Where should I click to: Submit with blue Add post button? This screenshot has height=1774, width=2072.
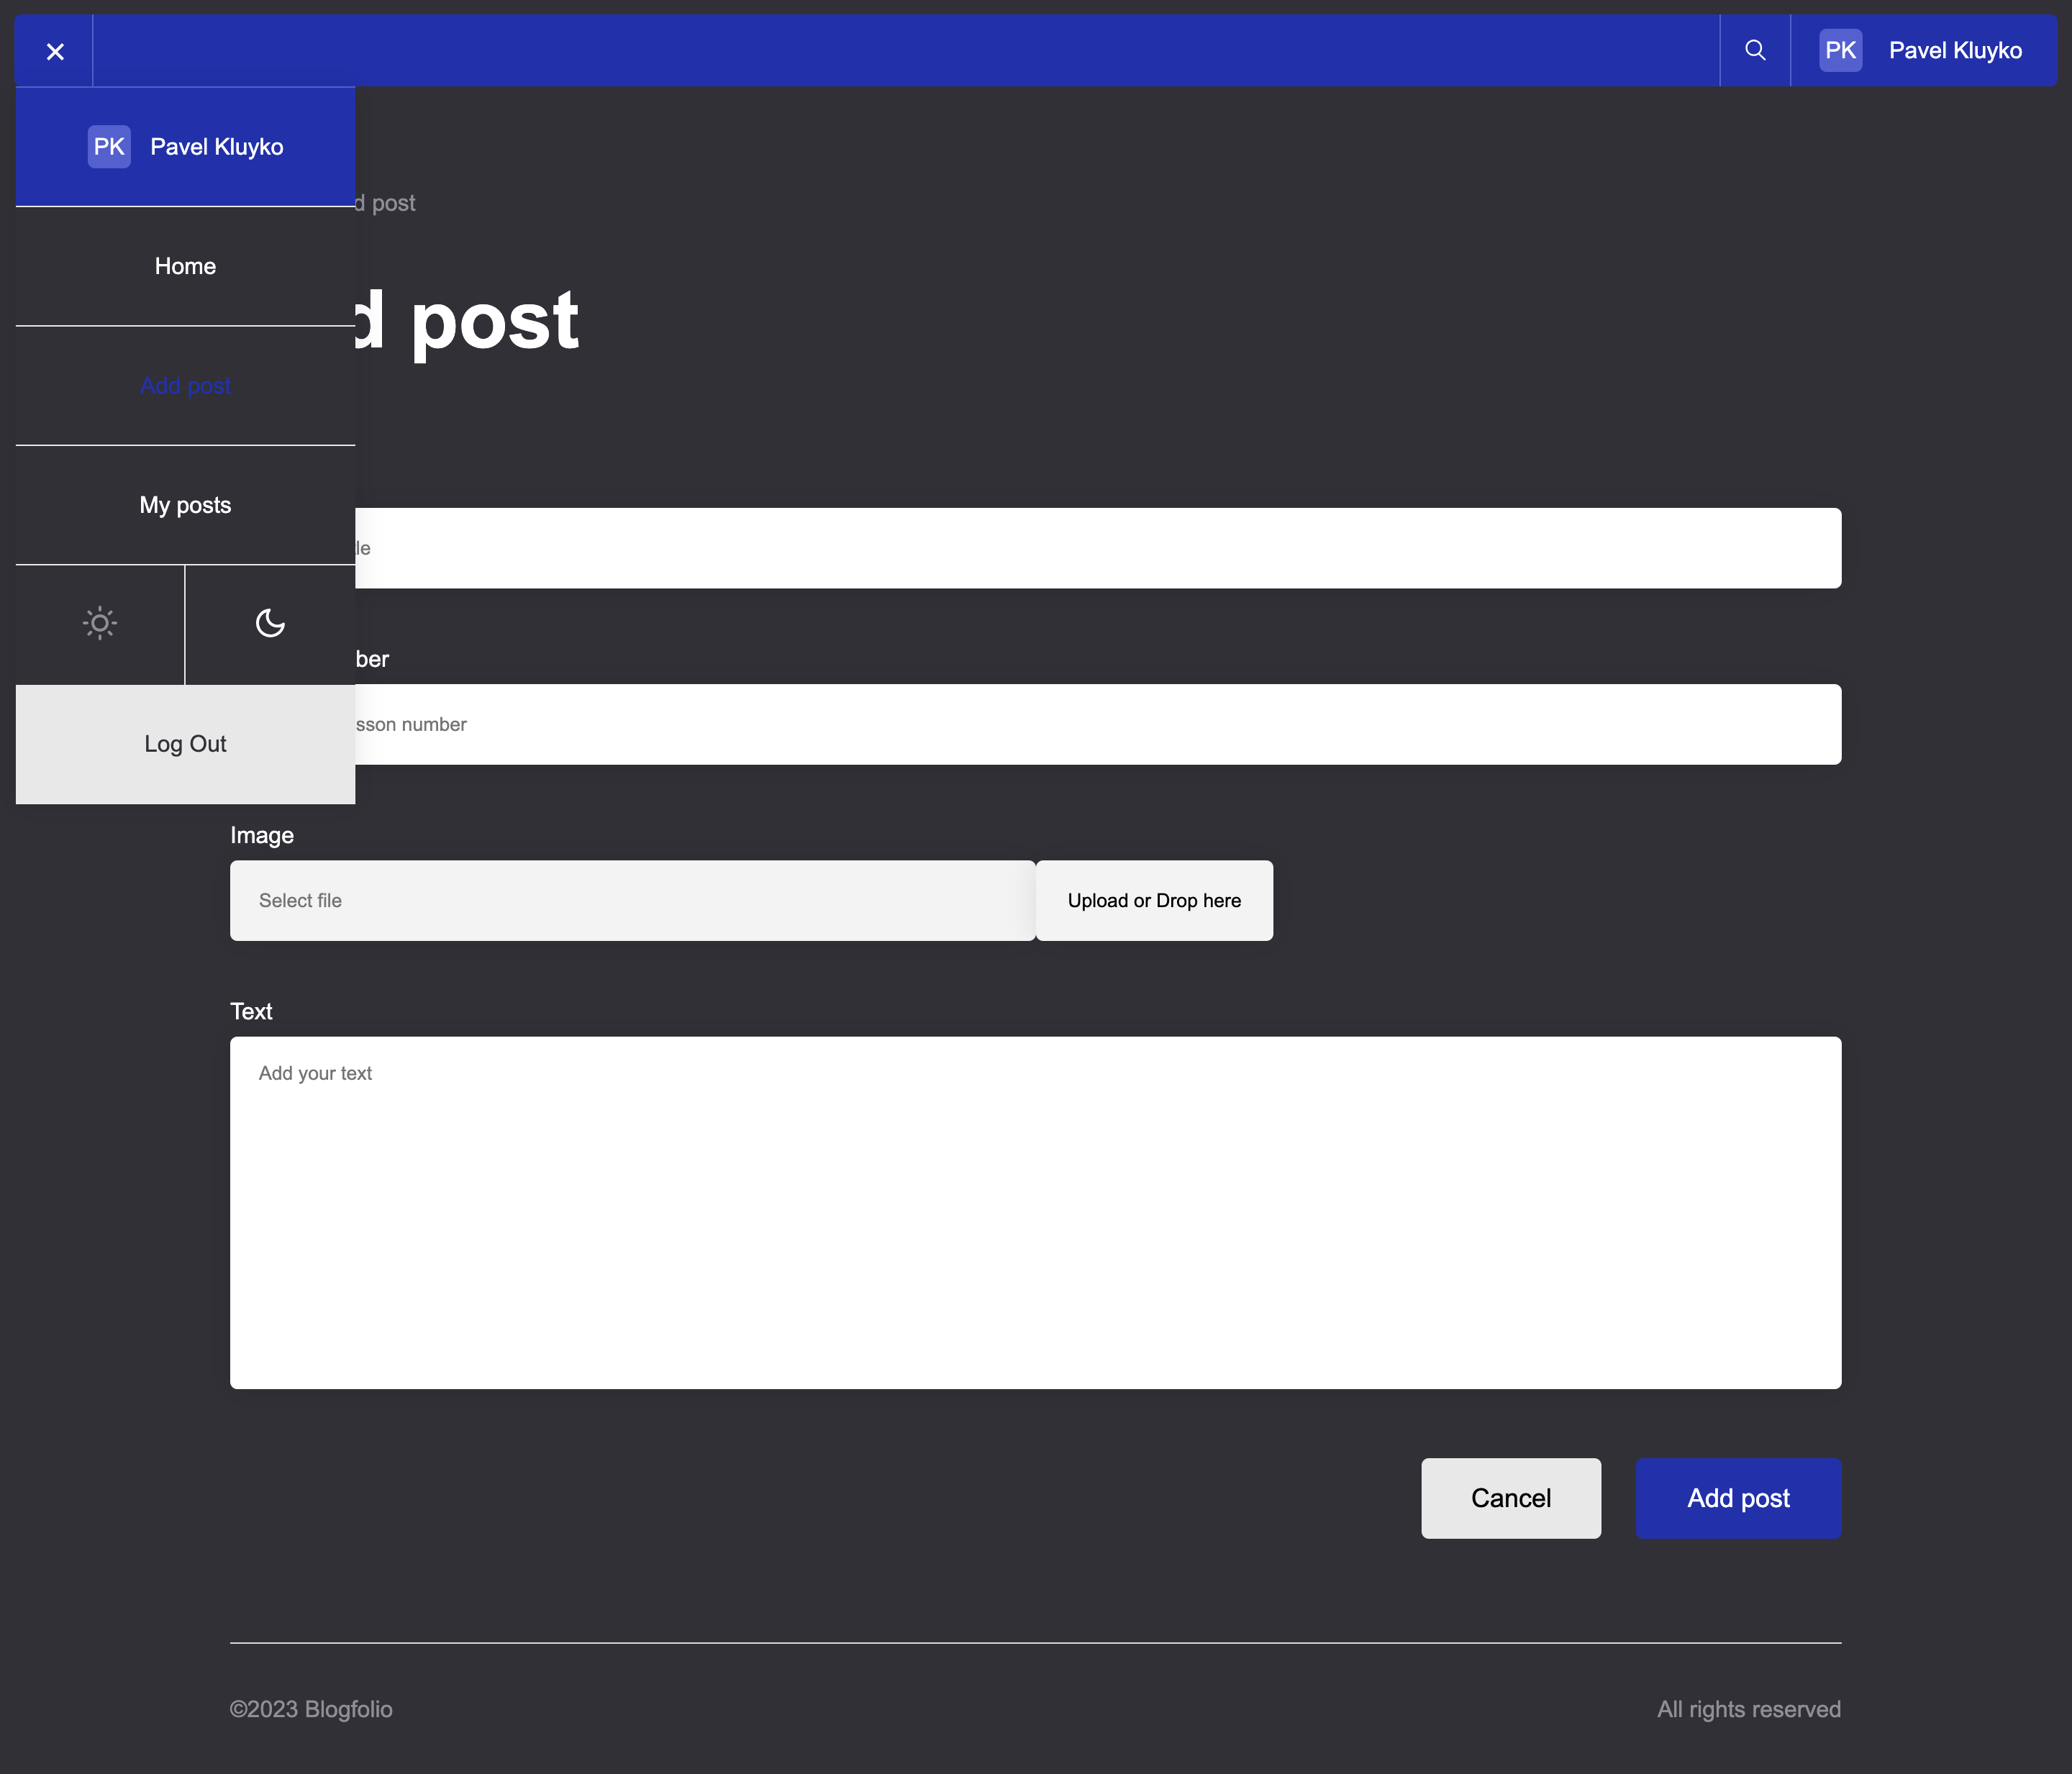1737,1498
